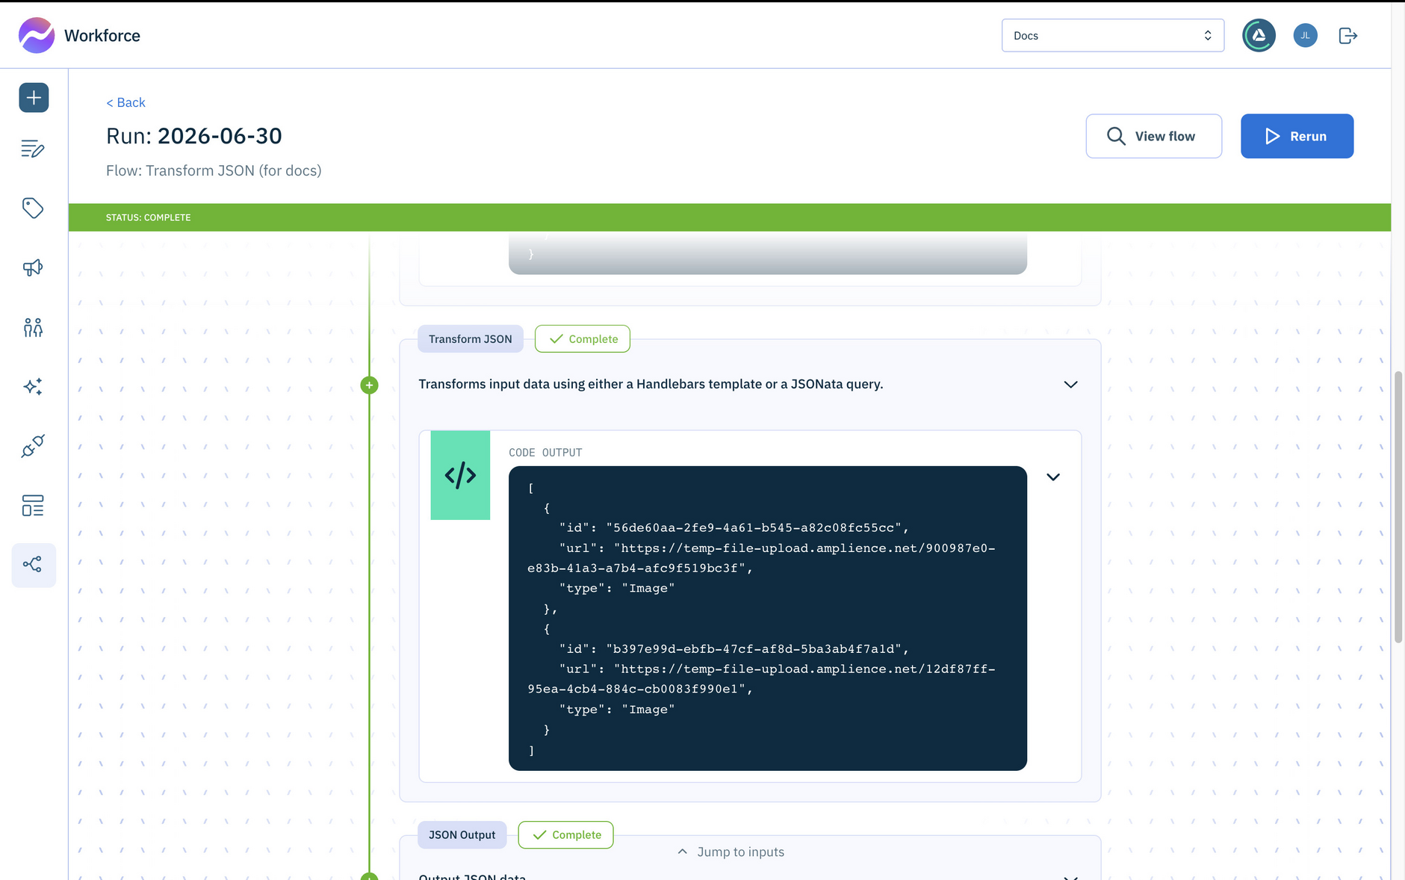Screen dimensions: 1405x880
Task: Click the Complete badge beside JSON Output
Action: (565, 835)
